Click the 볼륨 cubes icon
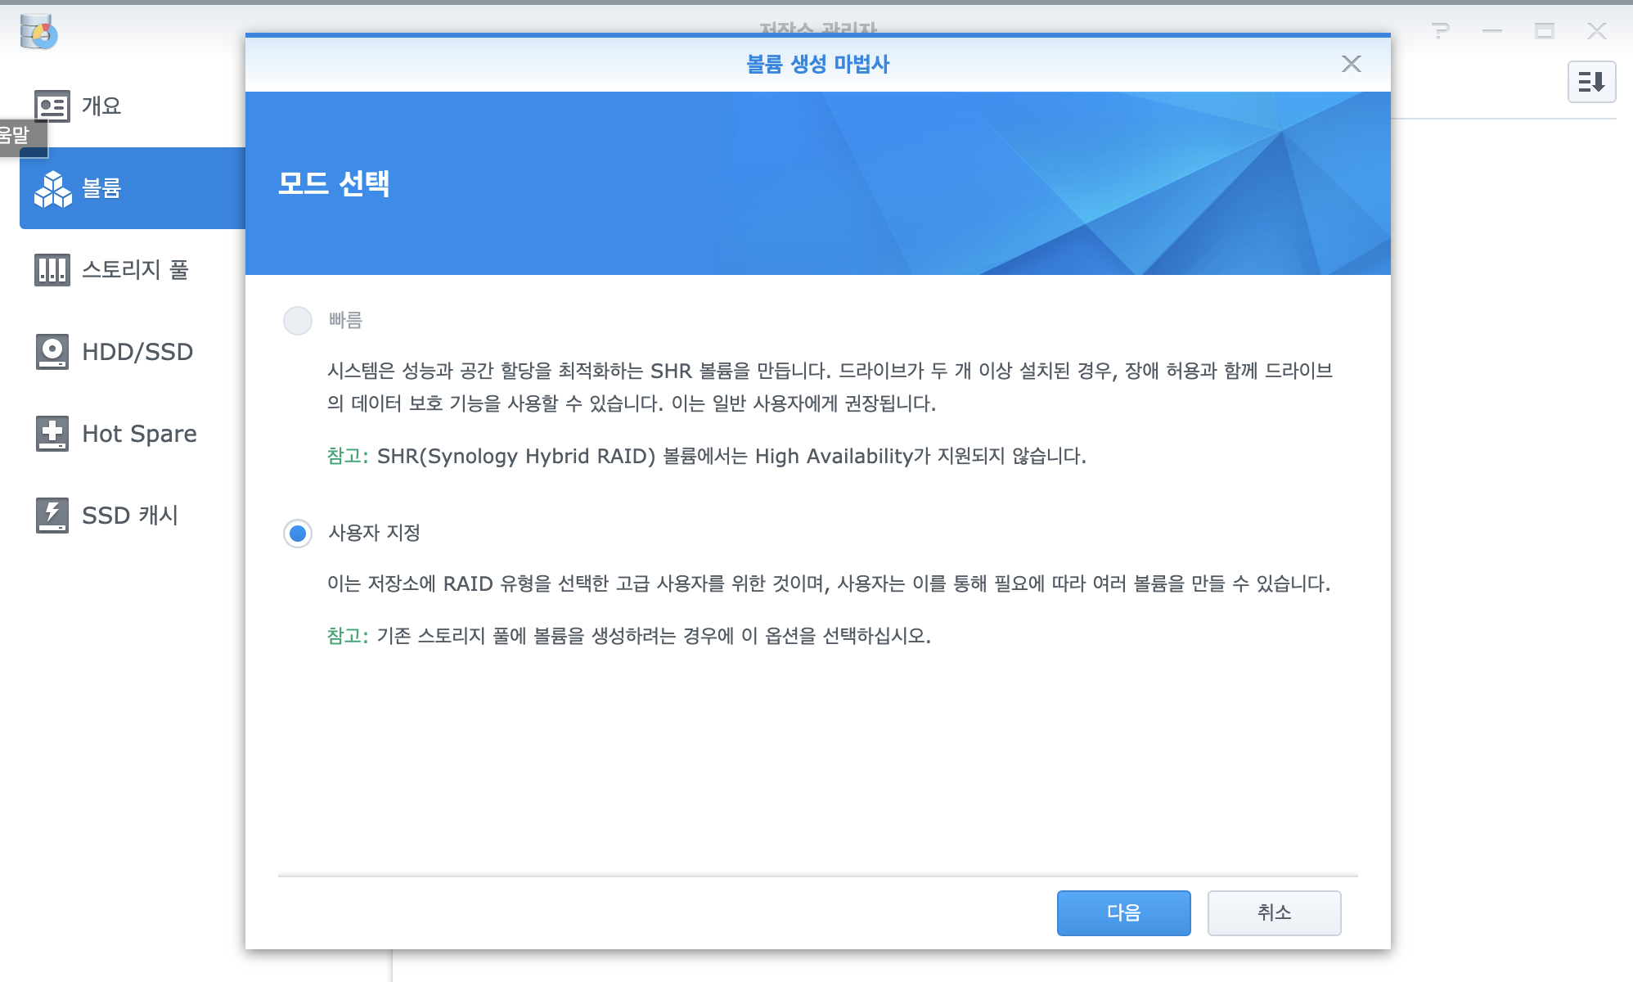Image resolution: width=1633 pixels, height=982 pixels. tap(53, 188)
